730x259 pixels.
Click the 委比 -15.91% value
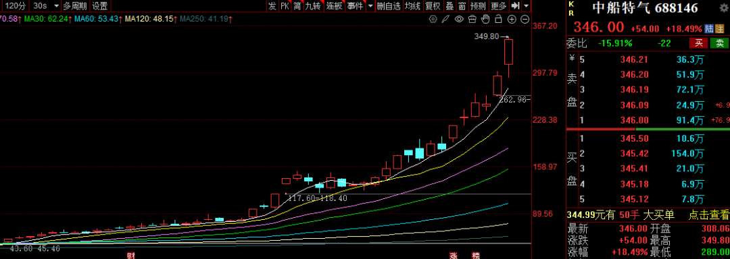615,43
